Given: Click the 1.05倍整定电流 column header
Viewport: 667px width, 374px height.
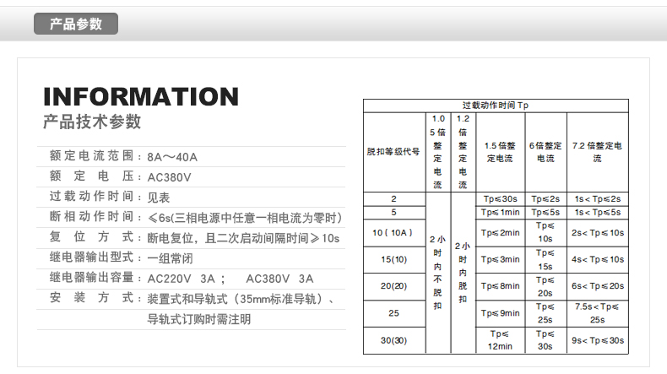Looking at the screenshot, I should [x=437, y=152].
